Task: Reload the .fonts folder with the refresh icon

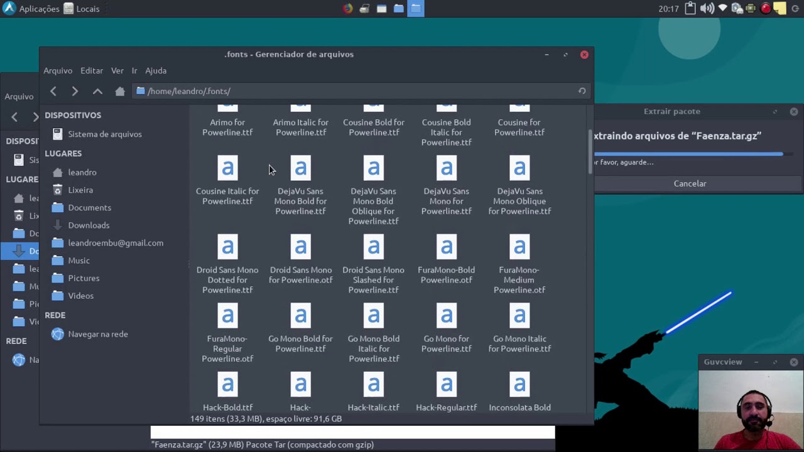Action: tap(582, 91)
